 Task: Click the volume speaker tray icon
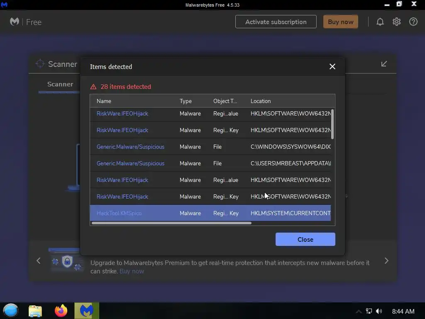coord(379,311)
